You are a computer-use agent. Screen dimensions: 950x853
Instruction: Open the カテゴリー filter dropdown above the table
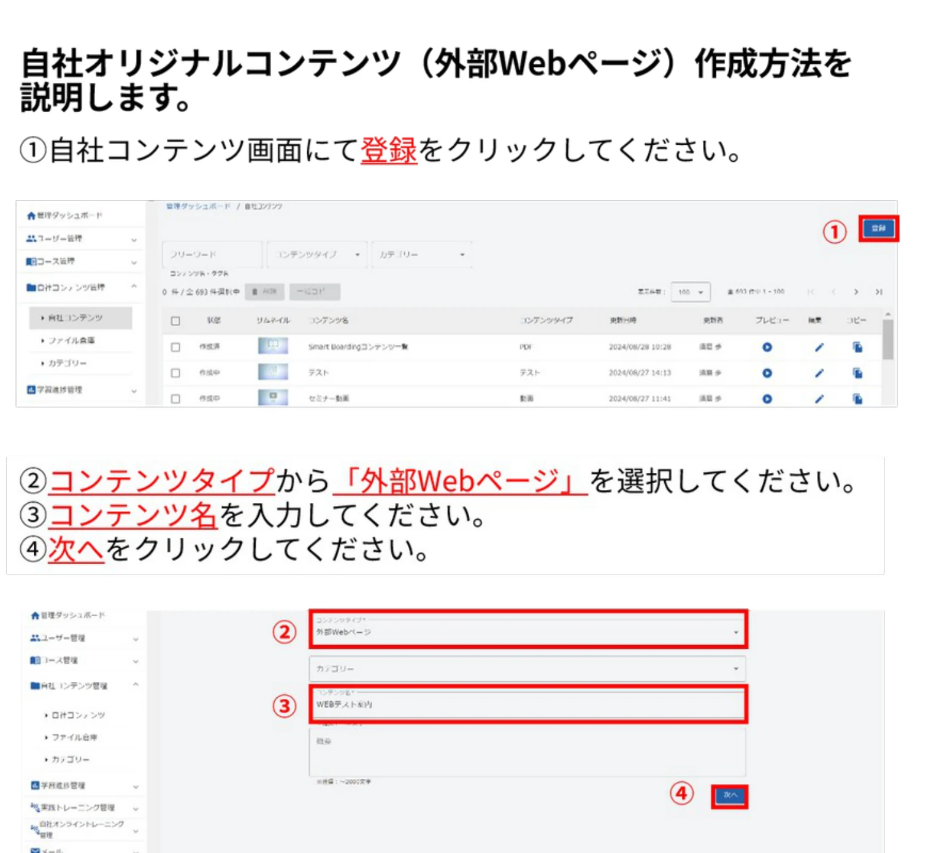[x=421, y=254]
